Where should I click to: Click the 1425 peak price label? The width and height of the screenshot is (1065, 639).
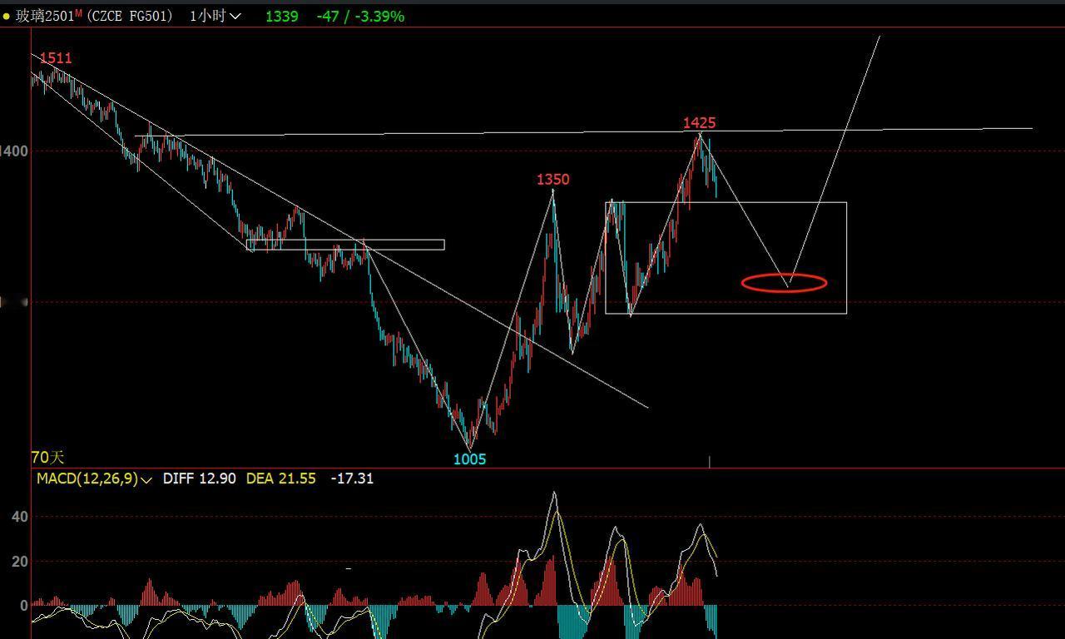[x=699, y=123]
